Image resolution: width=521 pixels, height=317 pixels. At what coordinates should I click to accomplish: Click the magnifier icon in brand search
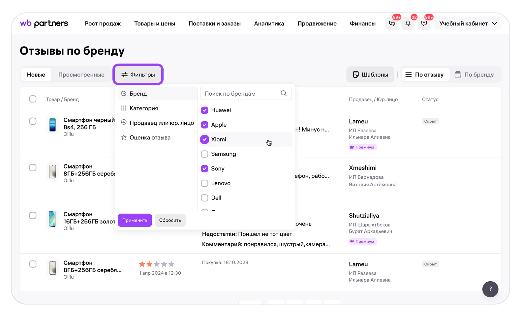(x=284, y=94)
